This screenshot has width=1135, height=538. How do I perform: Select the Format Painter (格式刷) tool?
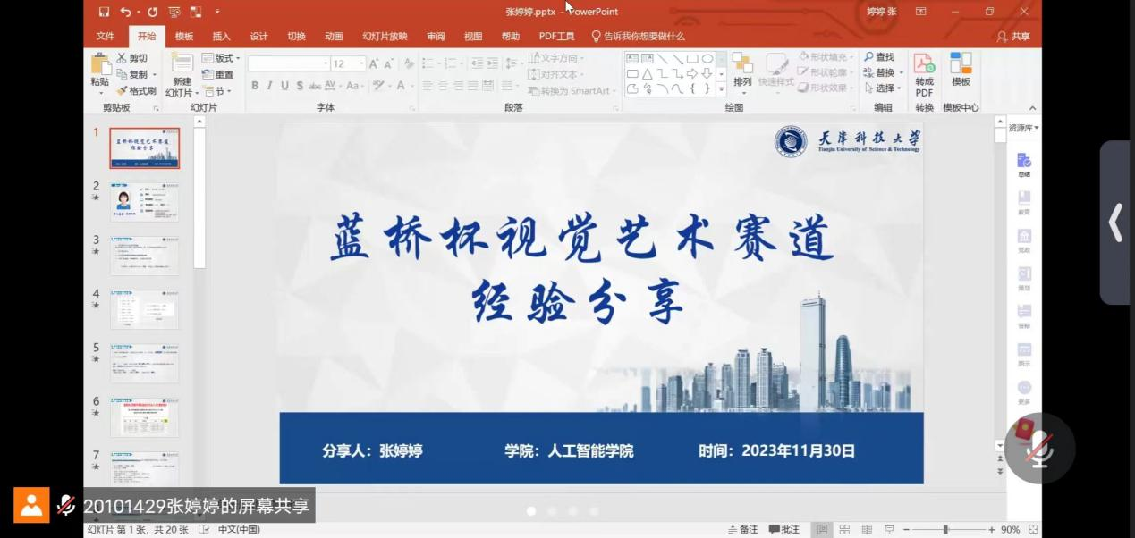pos(136,90)
